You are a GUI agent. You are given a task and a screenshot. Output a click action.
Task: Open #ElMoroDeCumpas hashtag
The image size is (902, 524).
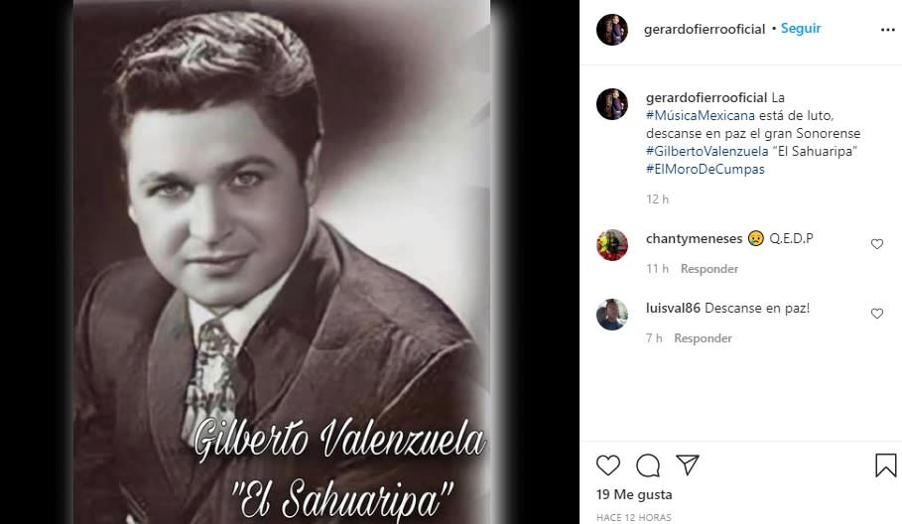[x=706, y=169]
